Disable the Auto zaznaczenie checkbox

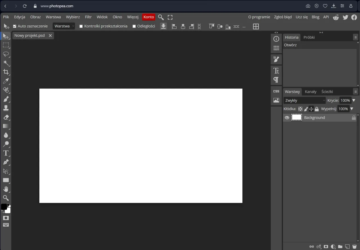15,26
